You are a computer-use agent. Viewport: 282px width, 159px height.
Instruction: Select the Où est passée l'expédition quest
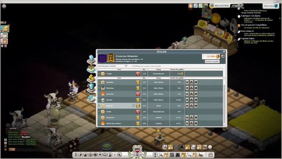tap(254, 25)
